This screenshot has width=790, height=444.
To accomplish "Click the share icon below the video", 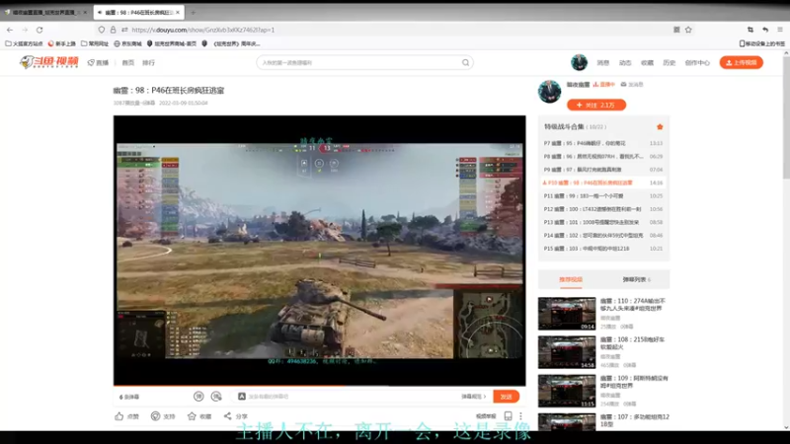I will (228, 416).
